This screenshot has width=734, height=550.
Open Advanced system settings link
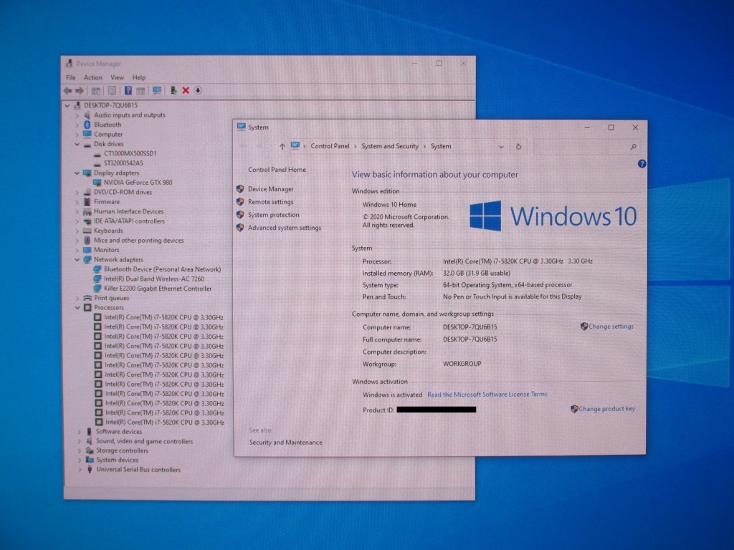[x=285, y=228]
